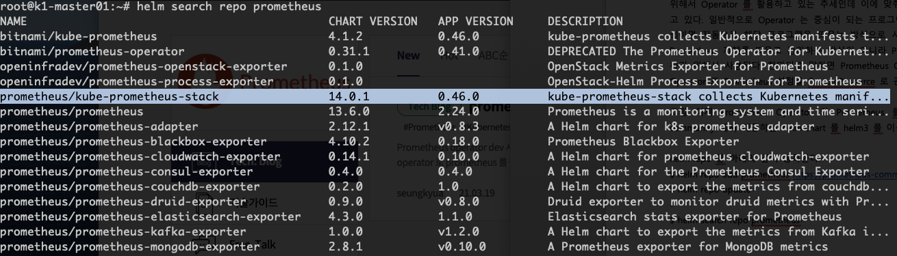The image size is (897, 256).
Task: Click app version v0.8.0
Action: 459,201
